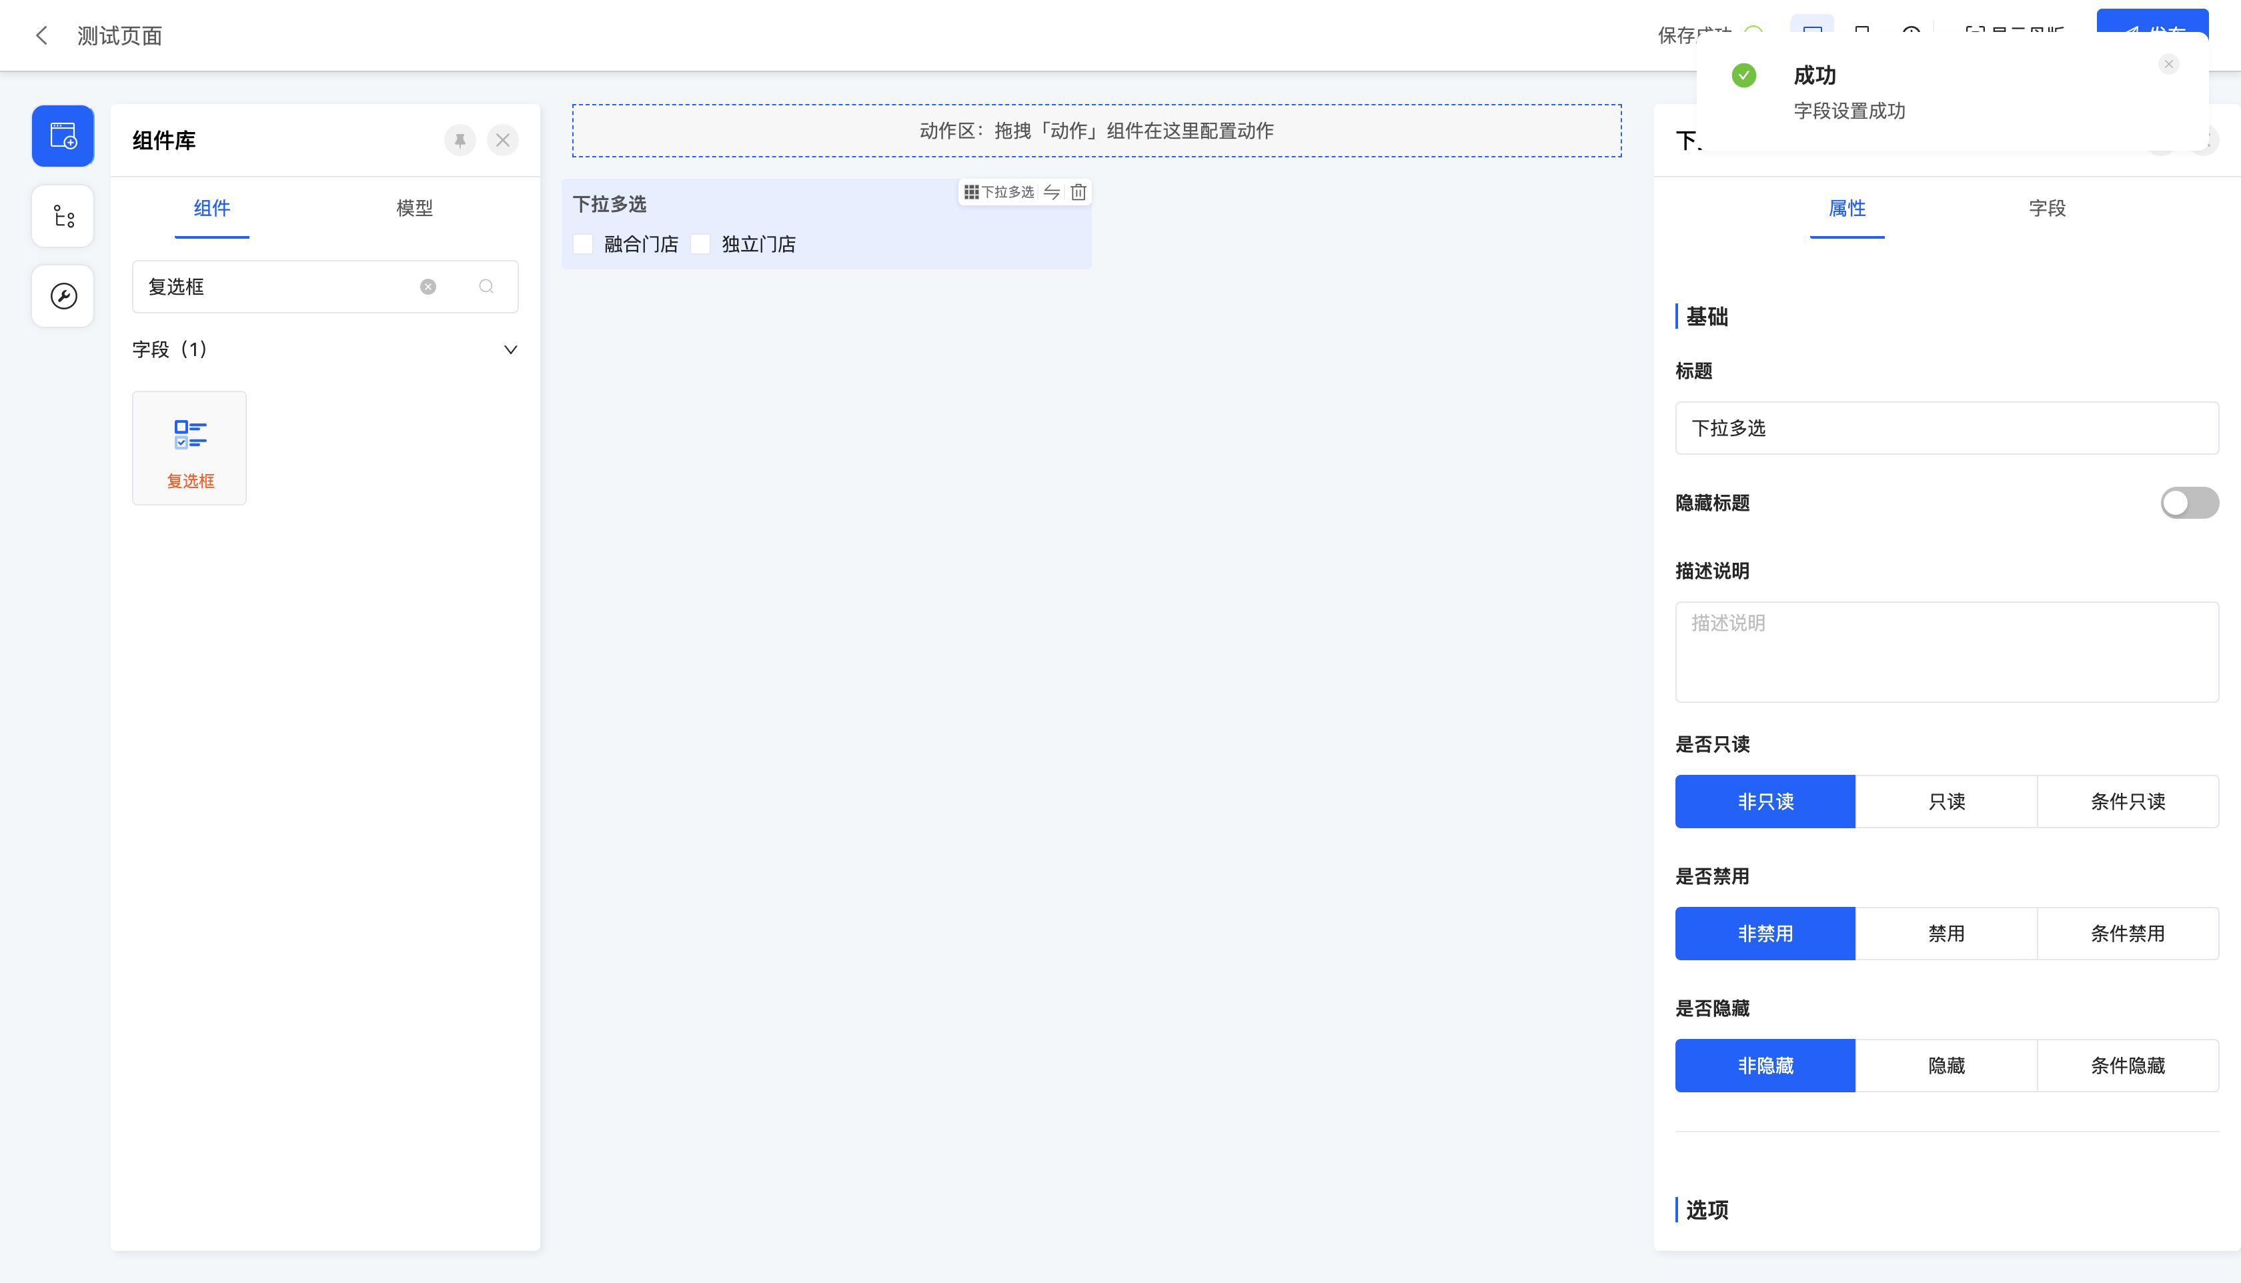Image resolution: width=2241 pixels, height=1283 pixels.
Task: Dismiss the 成功 notification
Action: [2169, 64]
